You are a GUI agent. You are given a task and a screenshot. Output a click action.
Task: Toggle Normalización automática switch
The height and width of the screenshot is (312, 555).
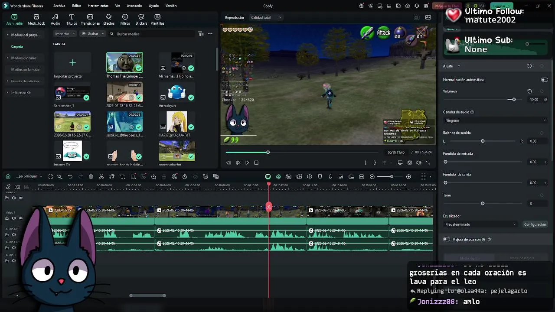544,80
